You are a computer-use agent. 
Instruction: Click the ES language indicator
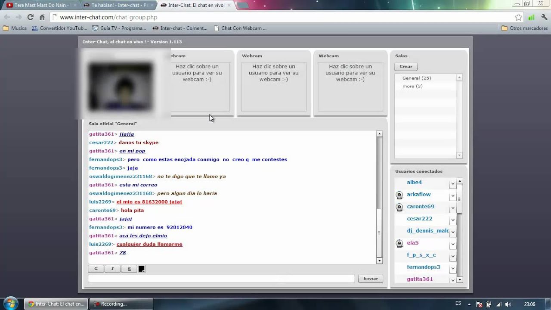(458, 304)
